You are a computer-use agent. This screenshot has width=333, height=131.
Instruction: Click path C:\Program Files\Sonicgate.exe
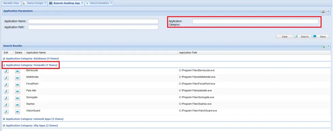click(197, 97)
